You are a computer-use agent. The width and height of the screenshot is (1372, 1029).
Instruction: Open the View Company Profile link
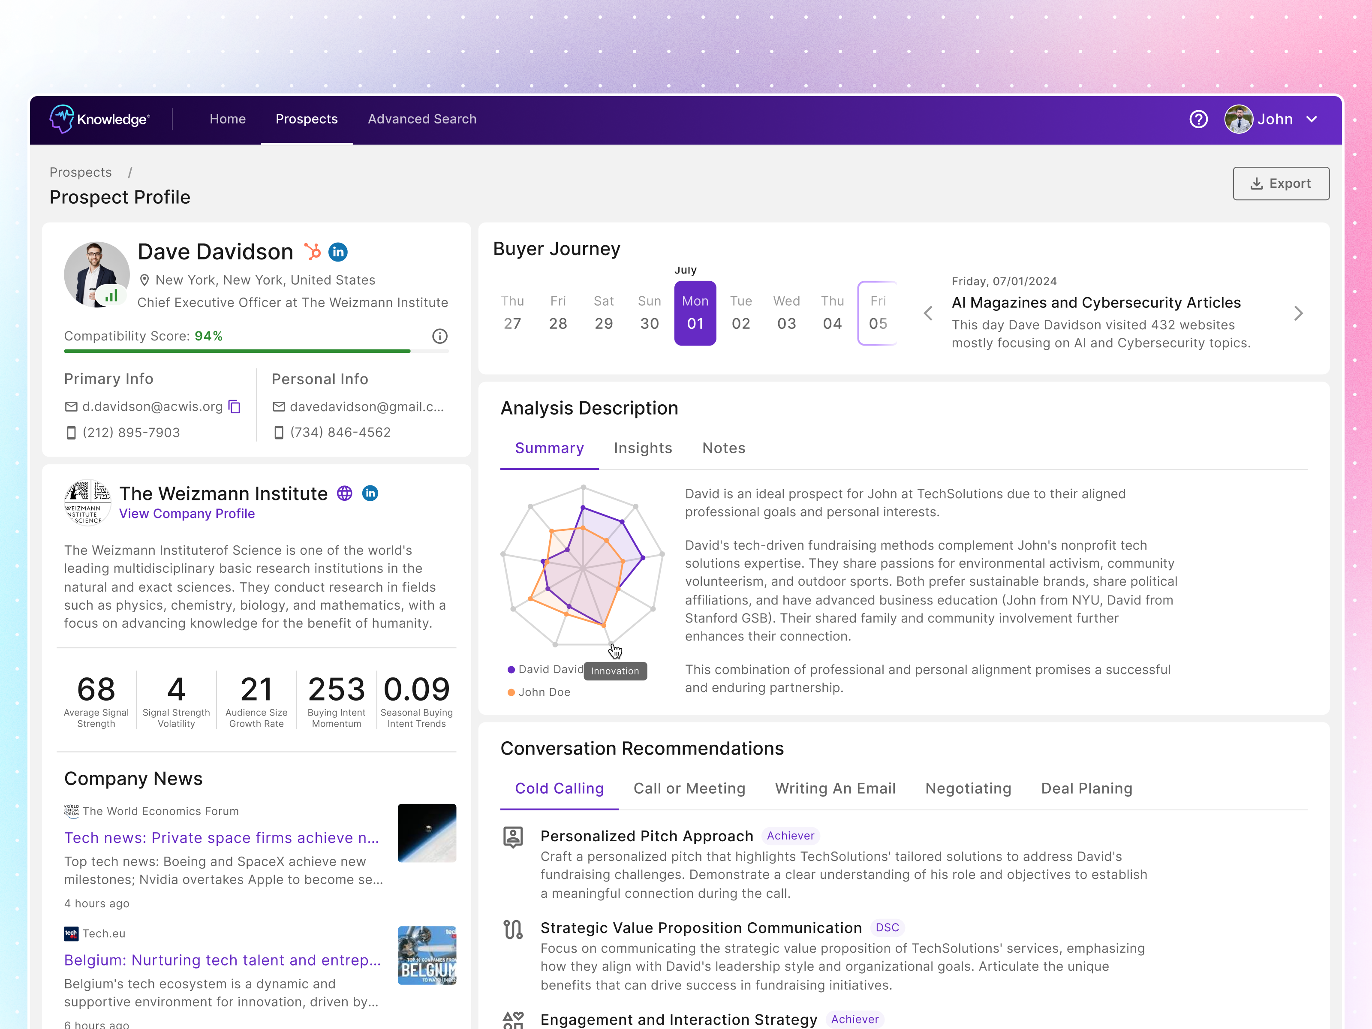point(187,514)
